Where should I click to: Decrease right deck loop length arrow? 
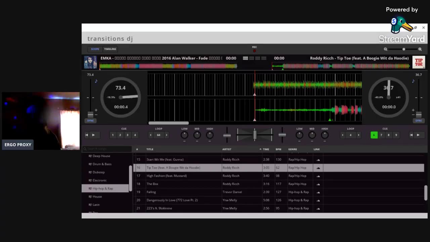coord(343,135)
